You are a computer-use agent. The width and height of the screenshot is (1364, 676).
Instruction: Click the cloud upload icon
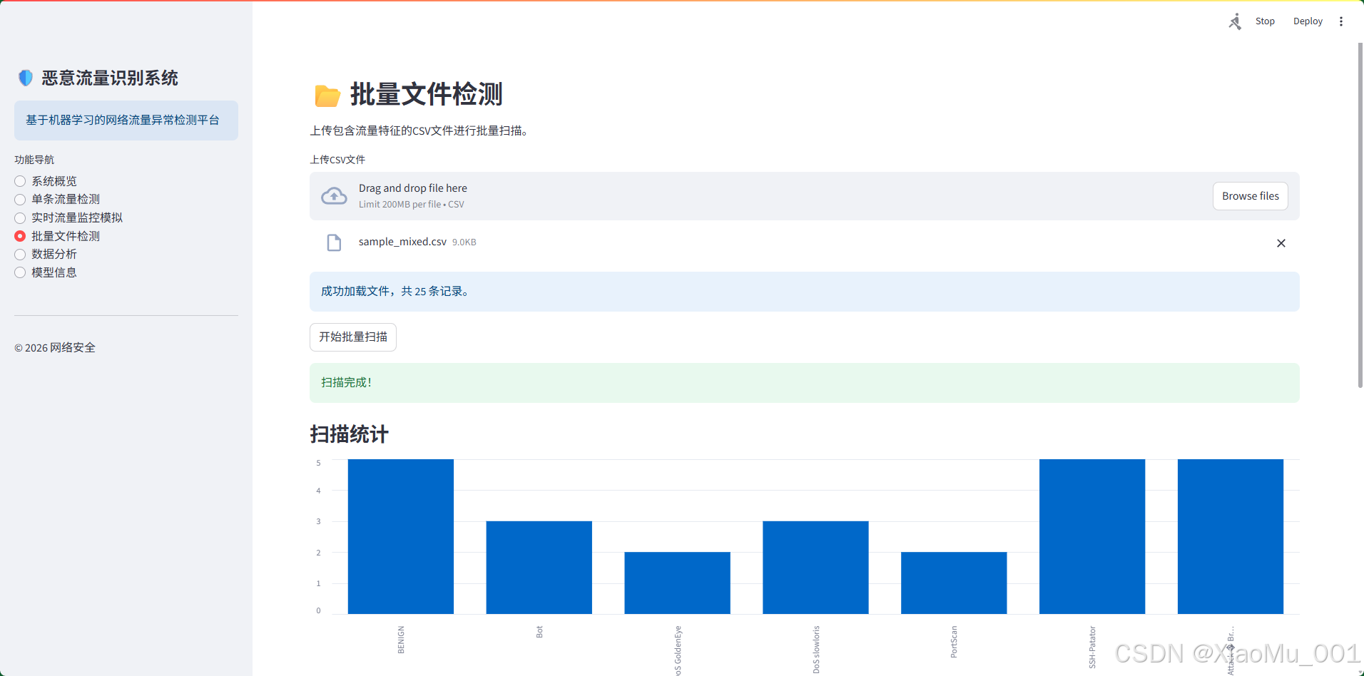(334, 196)
